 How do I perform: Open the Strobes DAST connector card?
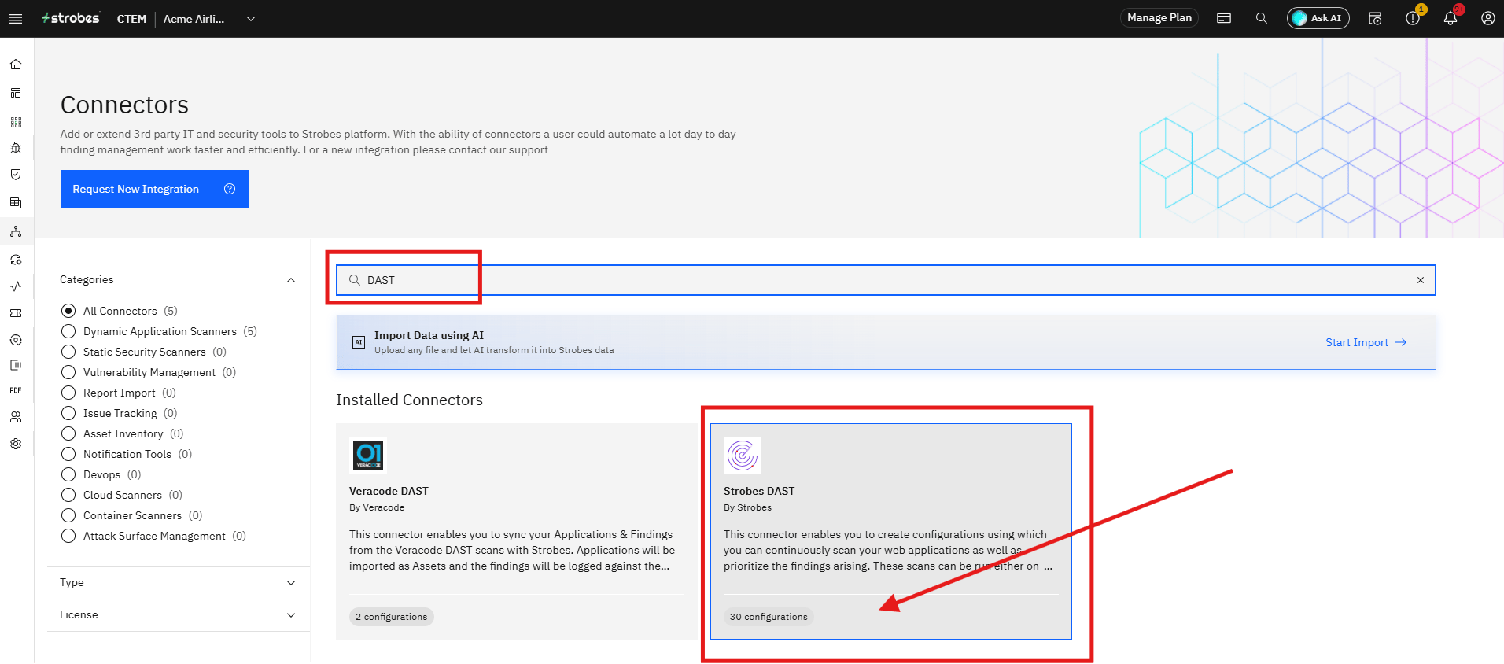click(x=891, y=532)
